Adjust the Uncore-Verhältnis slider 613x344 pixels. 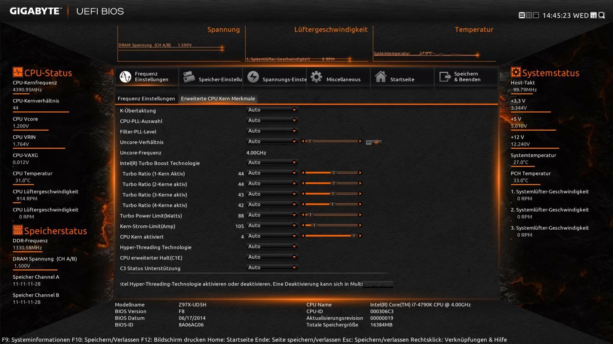331,141
